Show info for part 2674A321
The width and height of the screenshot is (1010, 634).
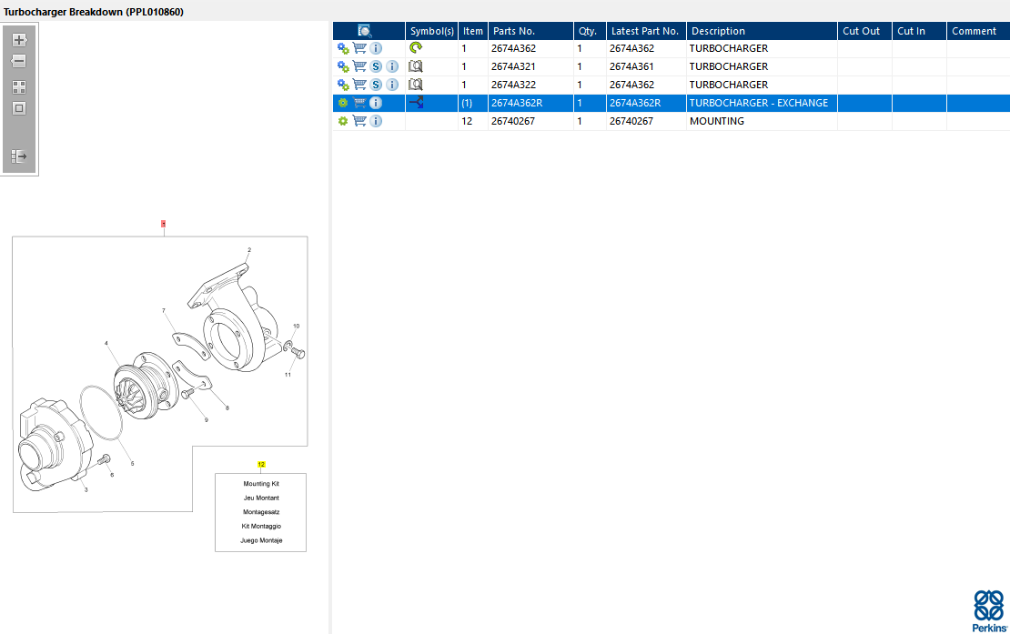(392, 66)
